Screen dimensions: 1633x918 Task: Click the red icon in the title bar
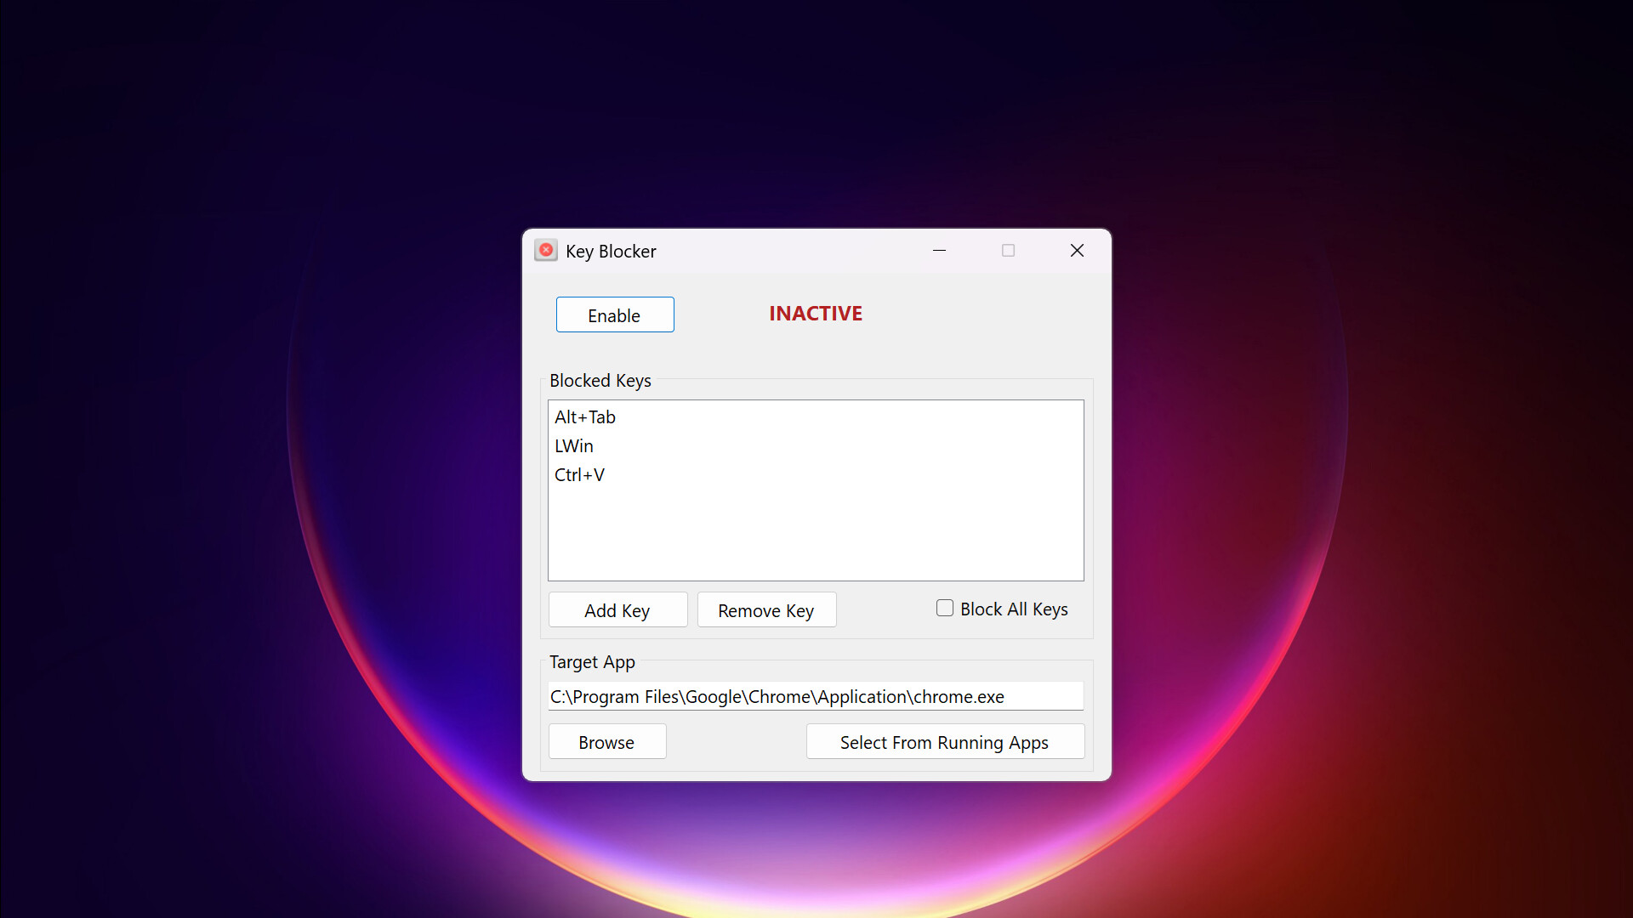tap(545, 250)
